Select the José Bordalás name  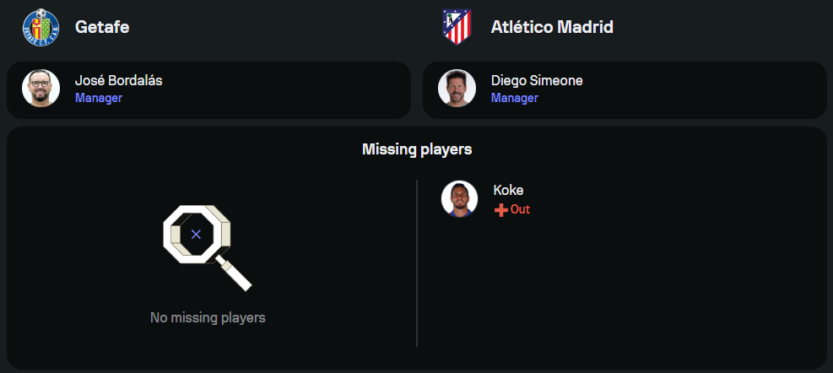click(118, 81)
